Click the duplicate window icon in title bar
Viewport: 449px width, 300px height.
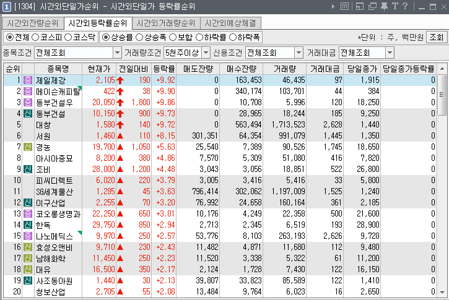[x=372, y=6]
